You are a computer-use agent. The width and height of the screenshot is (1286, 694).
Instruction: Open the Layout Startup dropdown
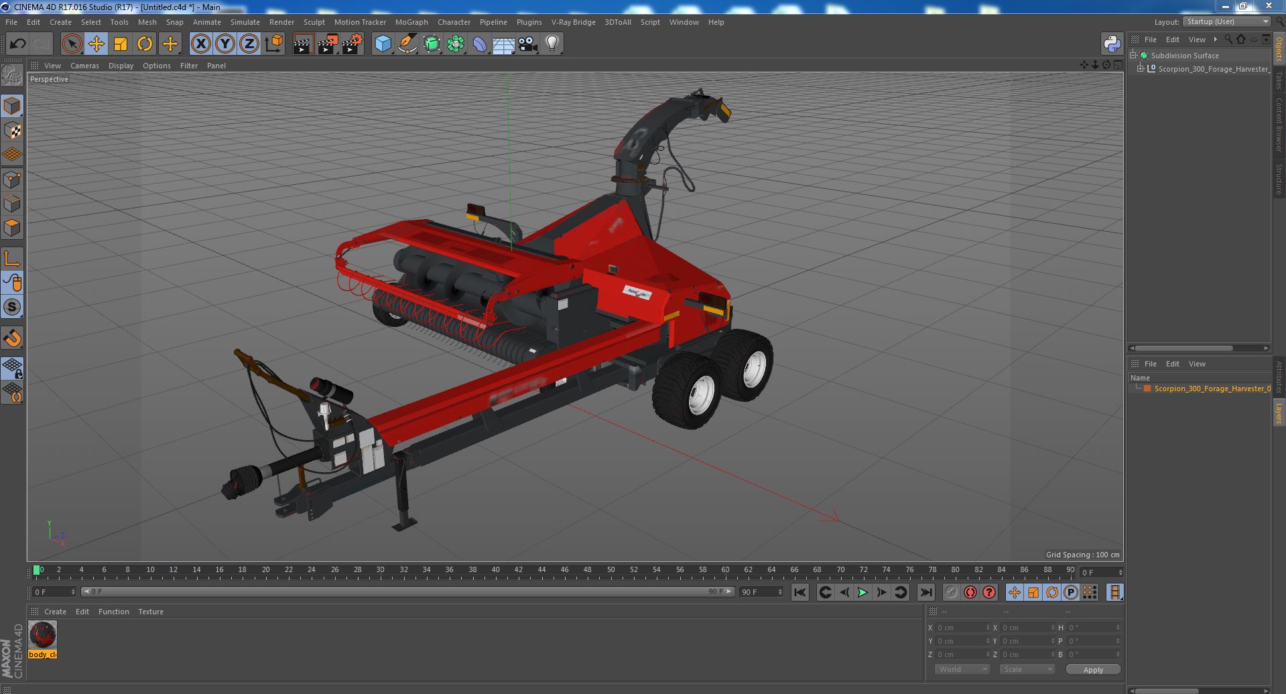[x=1226, y=21]
